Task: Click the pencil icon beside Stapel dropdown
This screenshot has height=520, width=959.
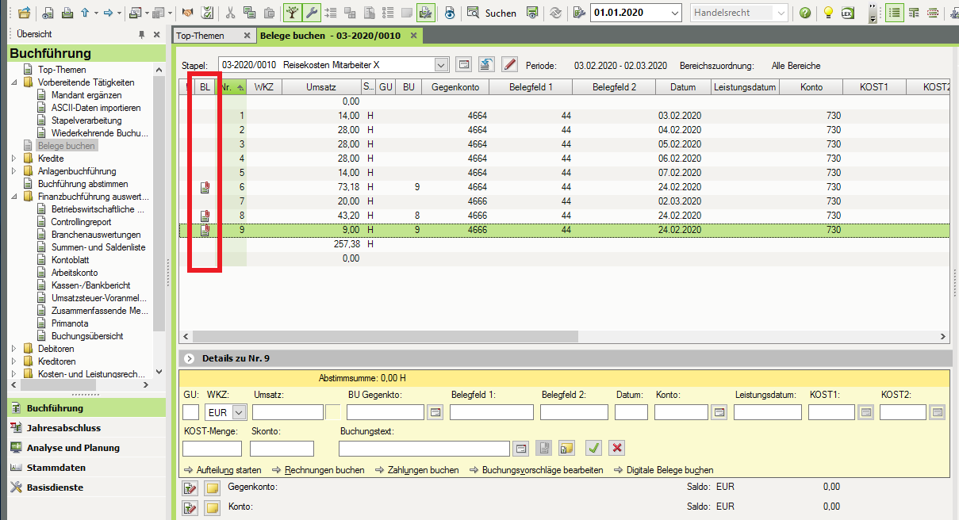Action: pos(509,65)
